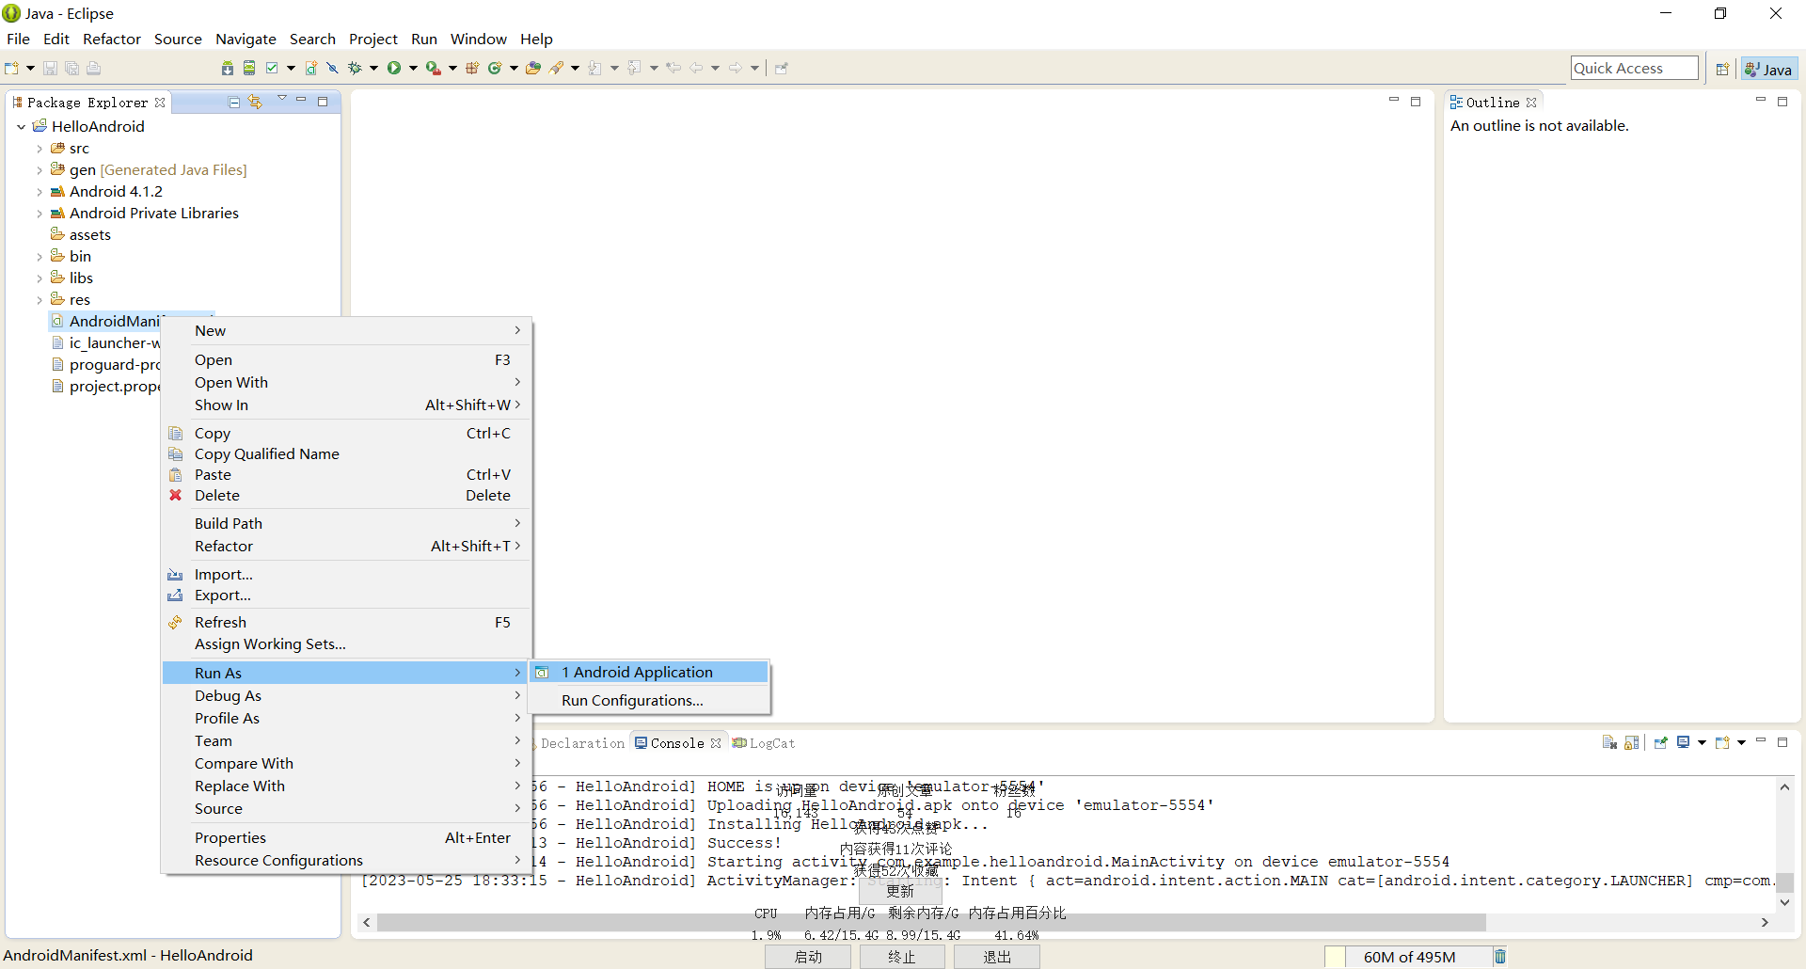Click the New Java Class icon
Screen dimensions: 1806x969
pos(495,68)
